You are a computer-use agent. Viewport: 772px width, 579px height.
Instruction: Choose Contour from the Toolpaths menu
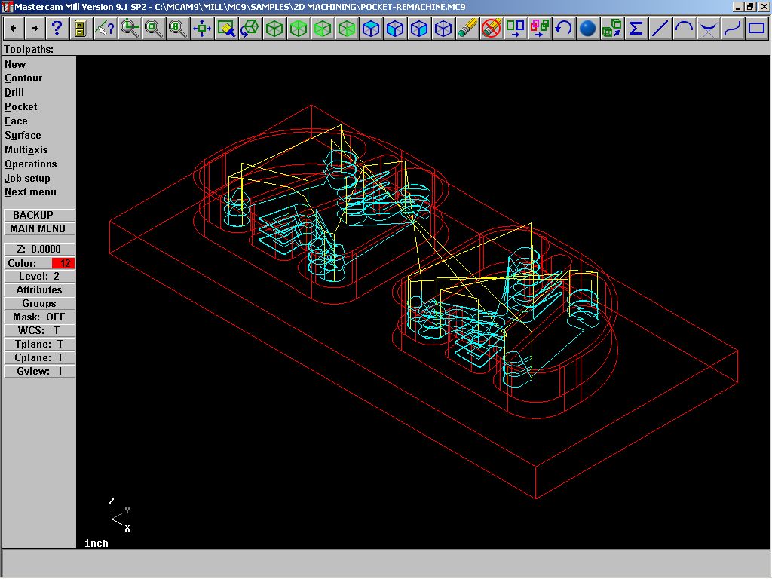pos(23,78)
